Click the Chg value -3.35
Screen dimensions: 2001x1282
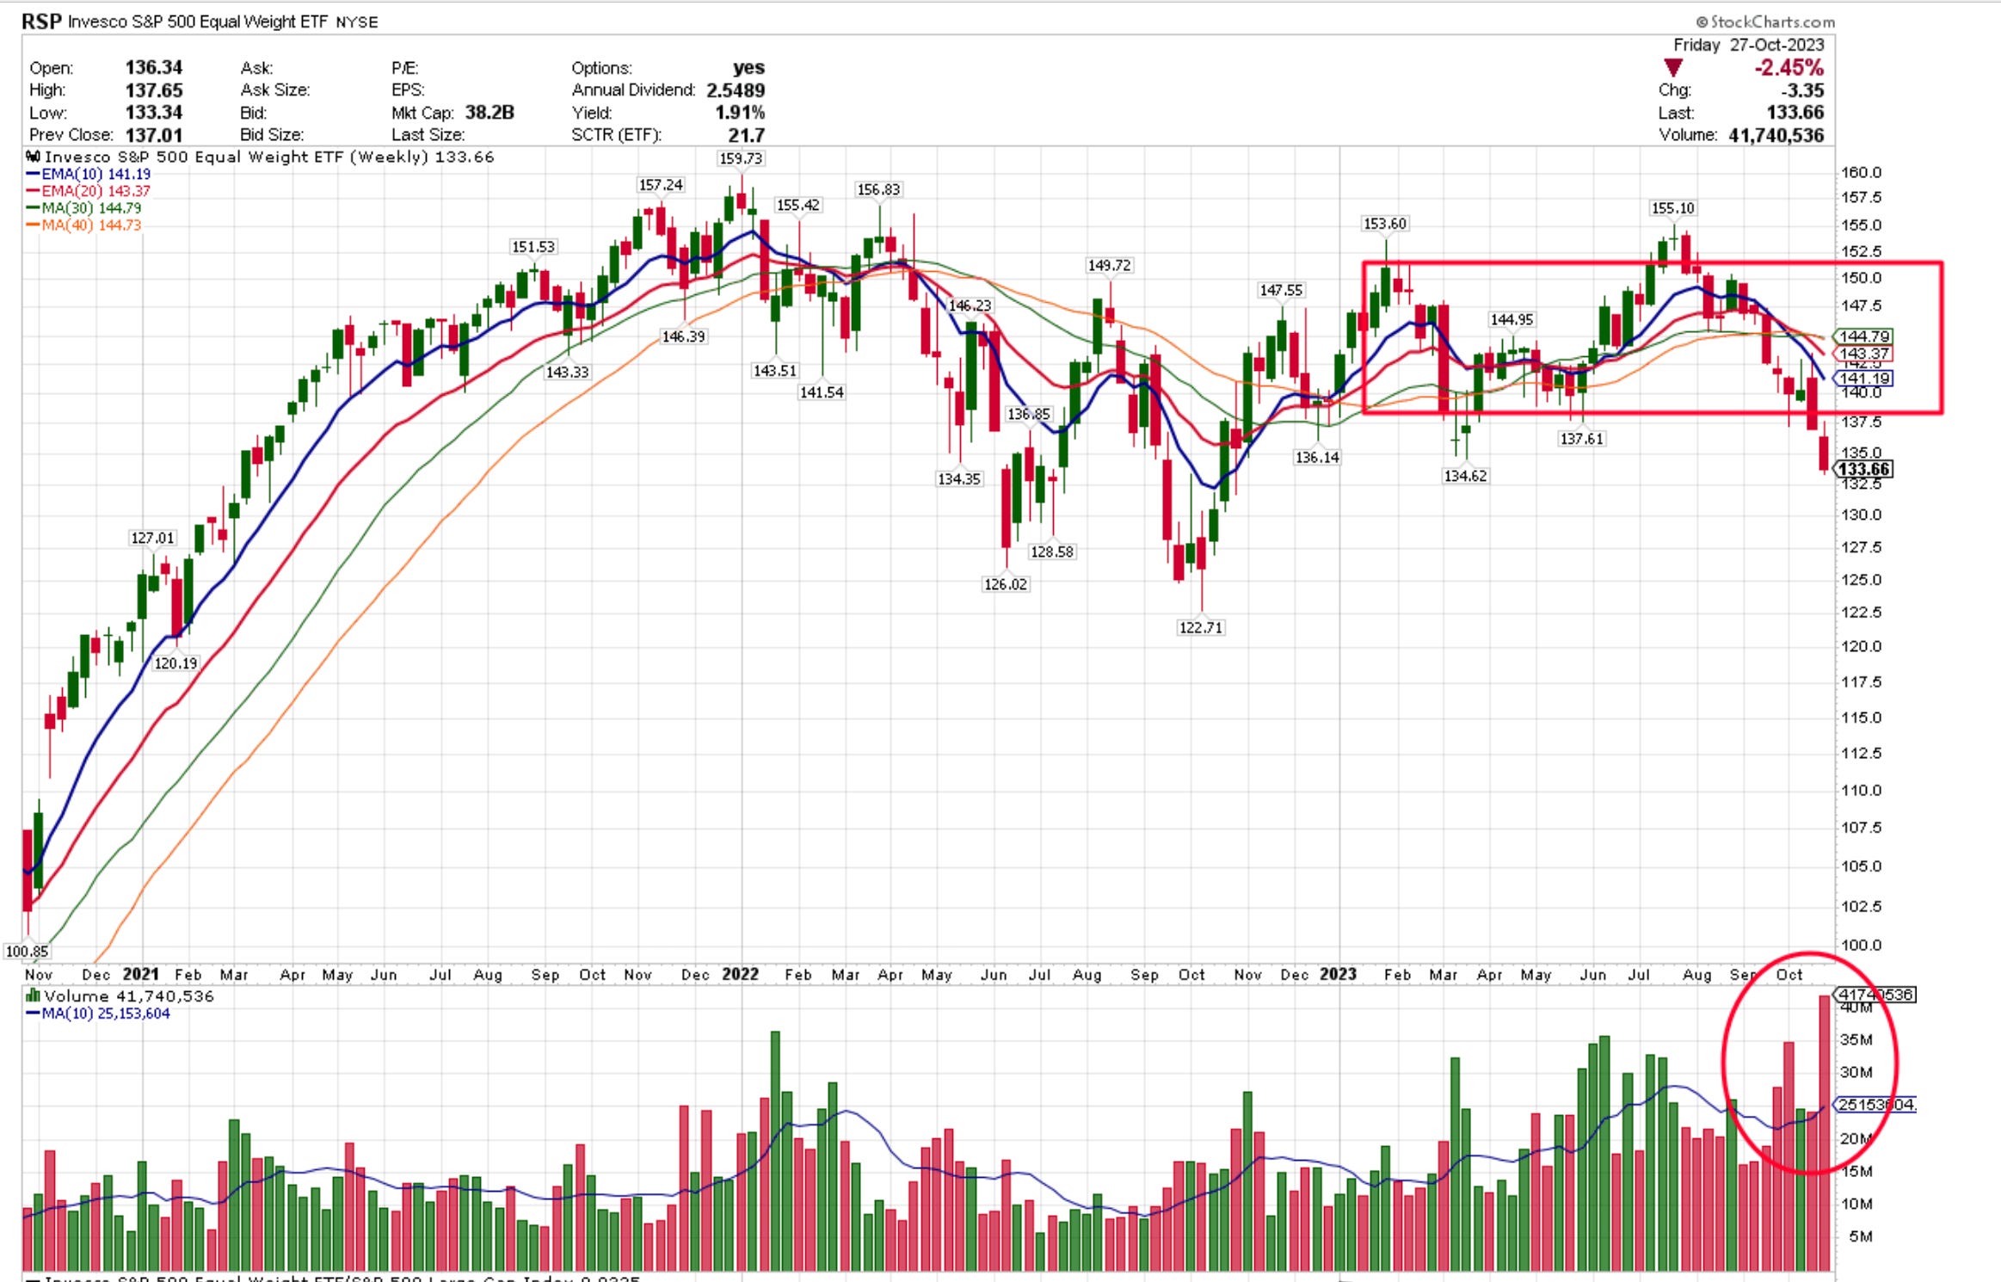tap(1802, 90)
